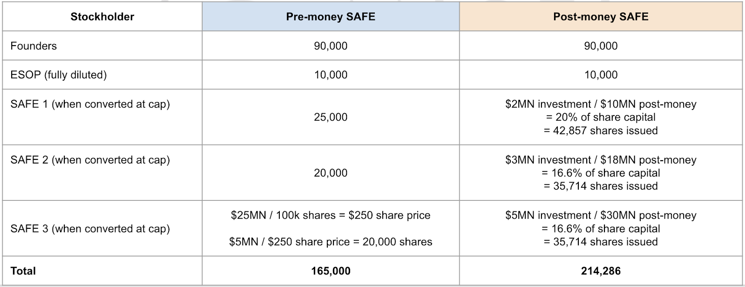Click the $5MN / $250 share price line

331,242
